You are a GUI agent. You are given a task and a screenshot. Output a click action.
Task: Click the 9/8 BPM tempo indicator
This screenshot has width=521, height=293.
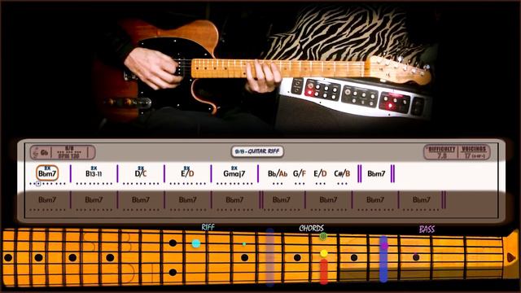pos(69,152)
